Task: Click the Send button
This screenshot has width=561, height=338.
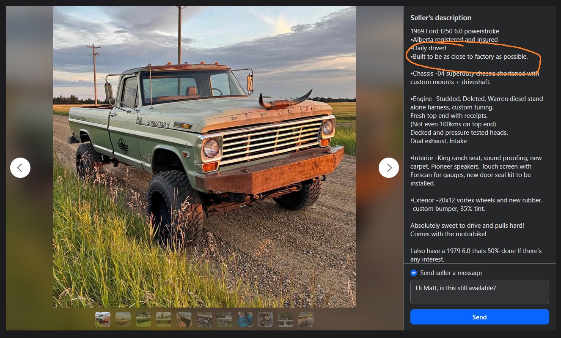Action: (x=479, y=317)
